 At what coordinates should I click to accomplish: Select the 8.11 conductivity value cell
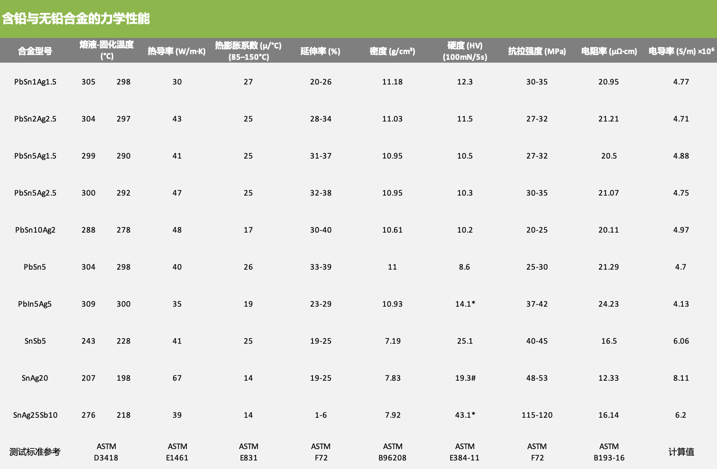coord(681,378)
